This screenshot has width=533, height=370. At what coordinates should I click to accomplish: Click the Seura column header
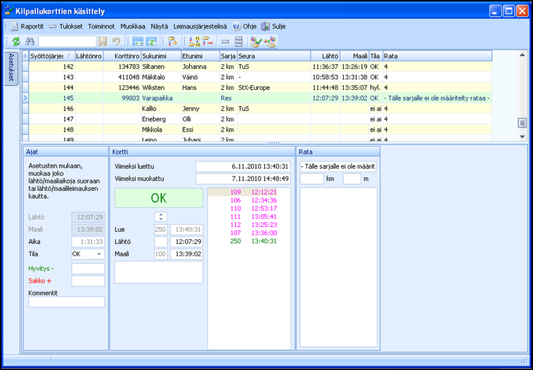click(274, 56)
